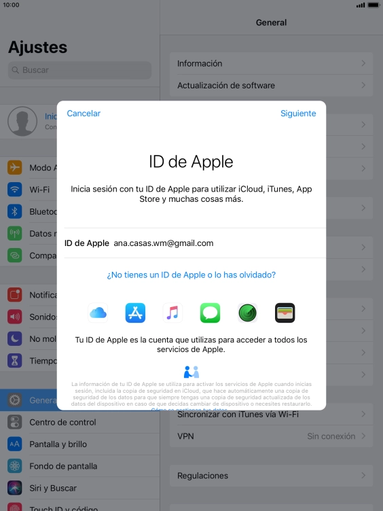
Task: Tap Siguiente to continue
Action: tap(298, 113)
